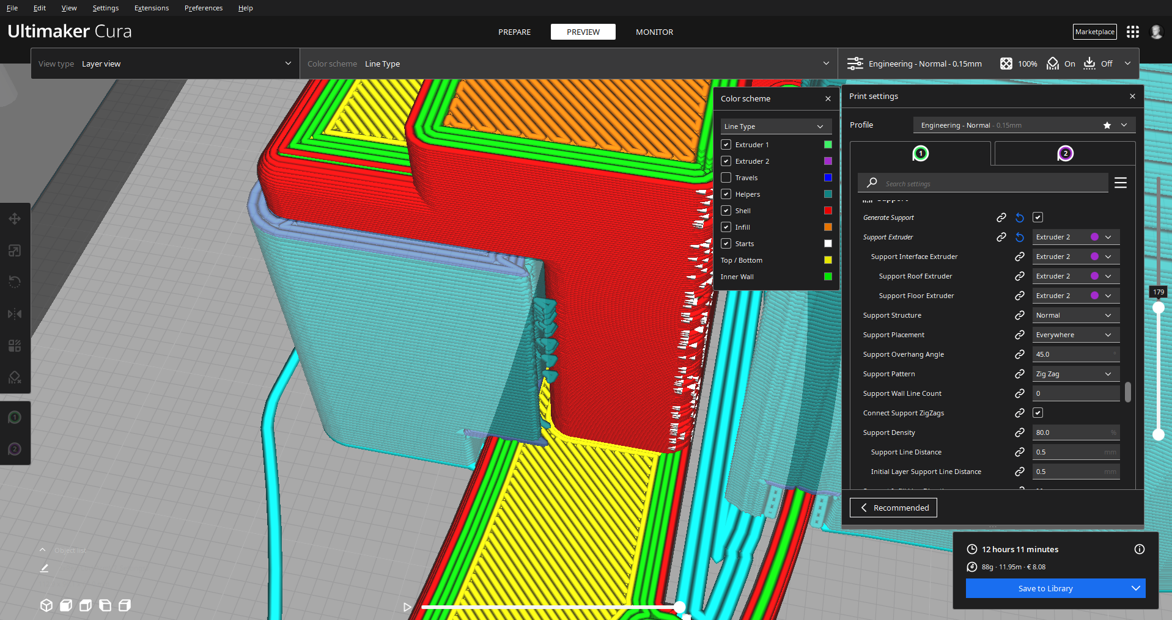Screen dimensions: 1172x620
Task: Open the Extensions menu
Action: click(152, 8)
